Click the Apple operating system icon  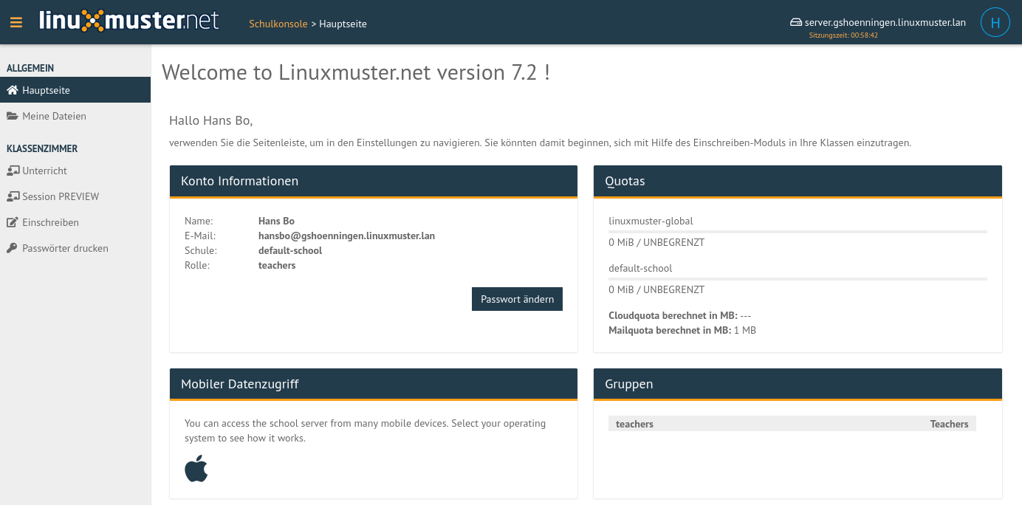pyautogui.click(x=196, y=469)
